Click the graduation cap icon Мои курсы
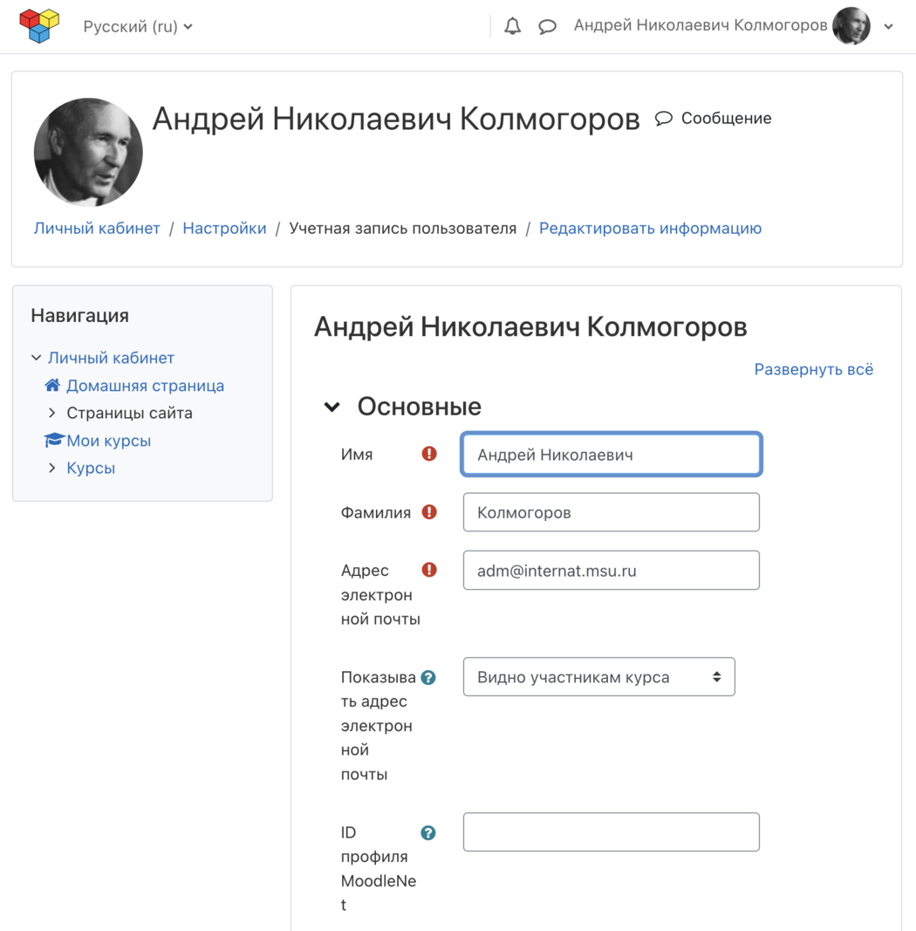Screen dimensions: 916x931 53,440
